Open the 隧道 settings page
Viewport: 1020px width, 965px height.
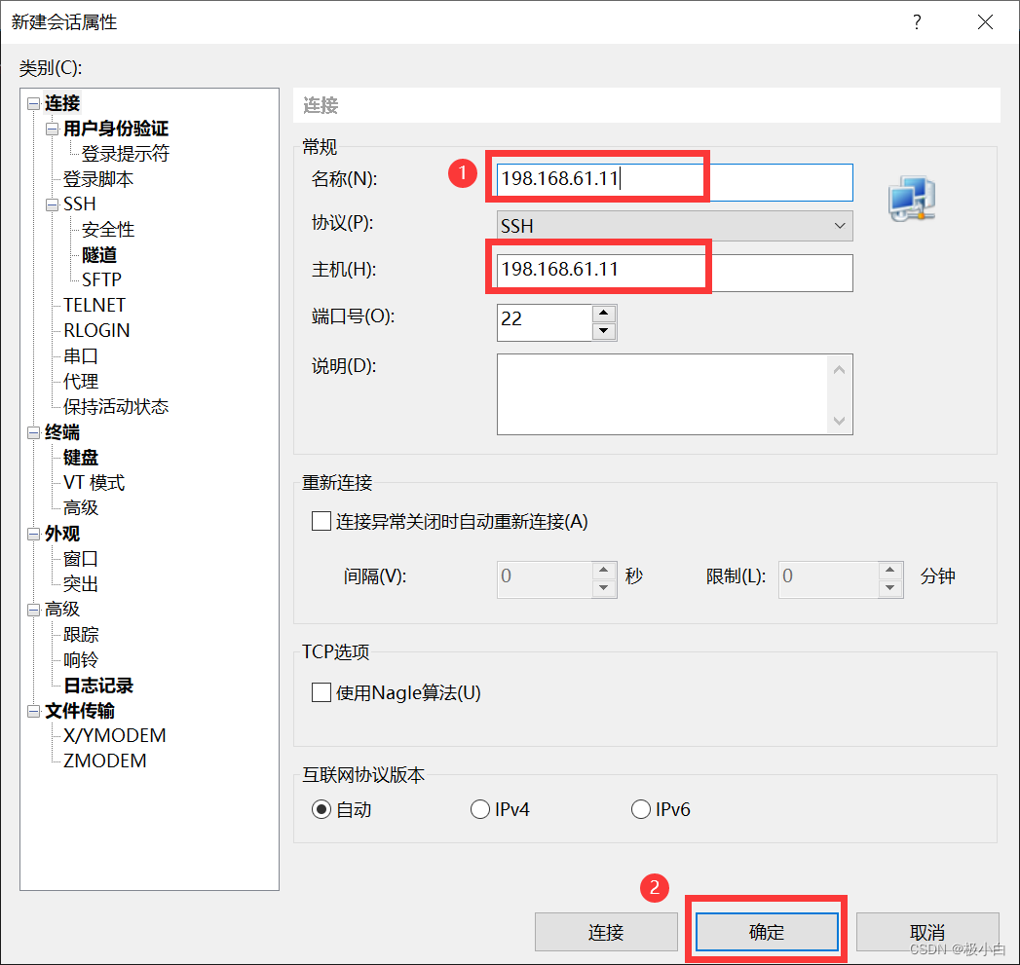click(97, 254)
